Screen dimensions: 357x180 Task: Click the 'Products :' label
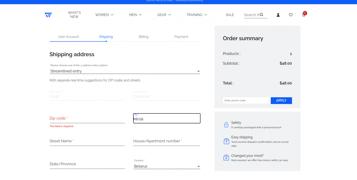(232, 54)
